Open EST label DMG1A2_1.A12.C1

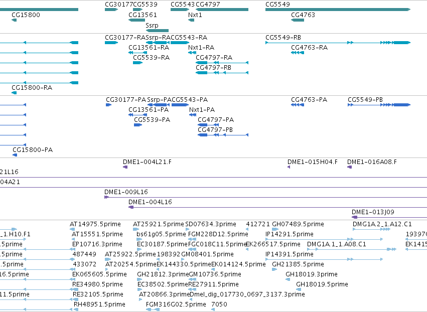coord(382,224)
